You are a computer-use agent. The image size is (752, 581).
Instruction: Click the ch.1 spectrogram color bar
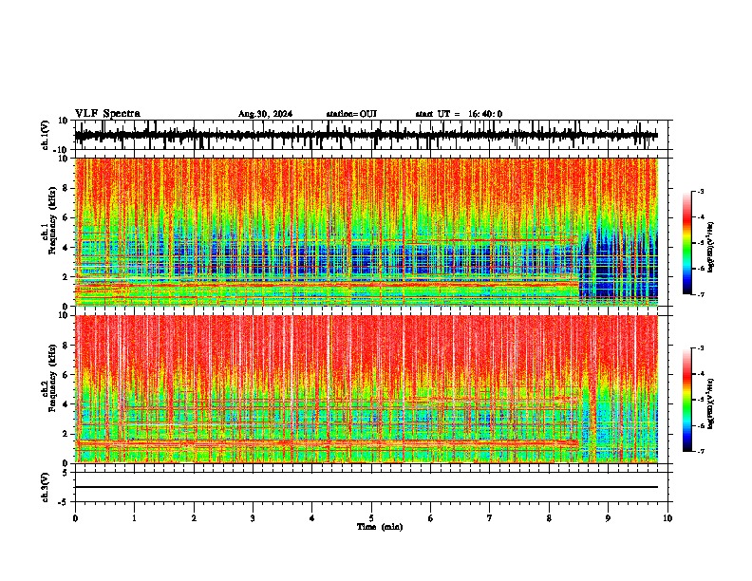[x=686, y=243]
